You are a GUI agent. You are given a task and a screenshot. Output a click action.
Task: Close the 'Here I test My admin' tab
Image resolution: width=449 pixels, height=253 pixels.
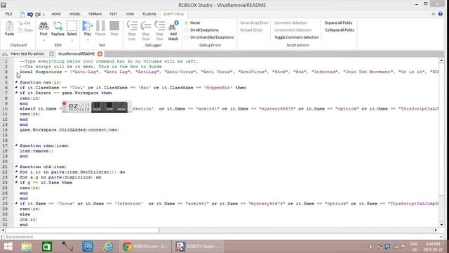(x=51, y=53)
